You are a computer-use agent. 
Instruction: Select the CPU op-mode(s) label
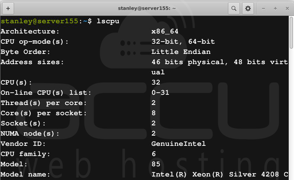coord(34,42)
